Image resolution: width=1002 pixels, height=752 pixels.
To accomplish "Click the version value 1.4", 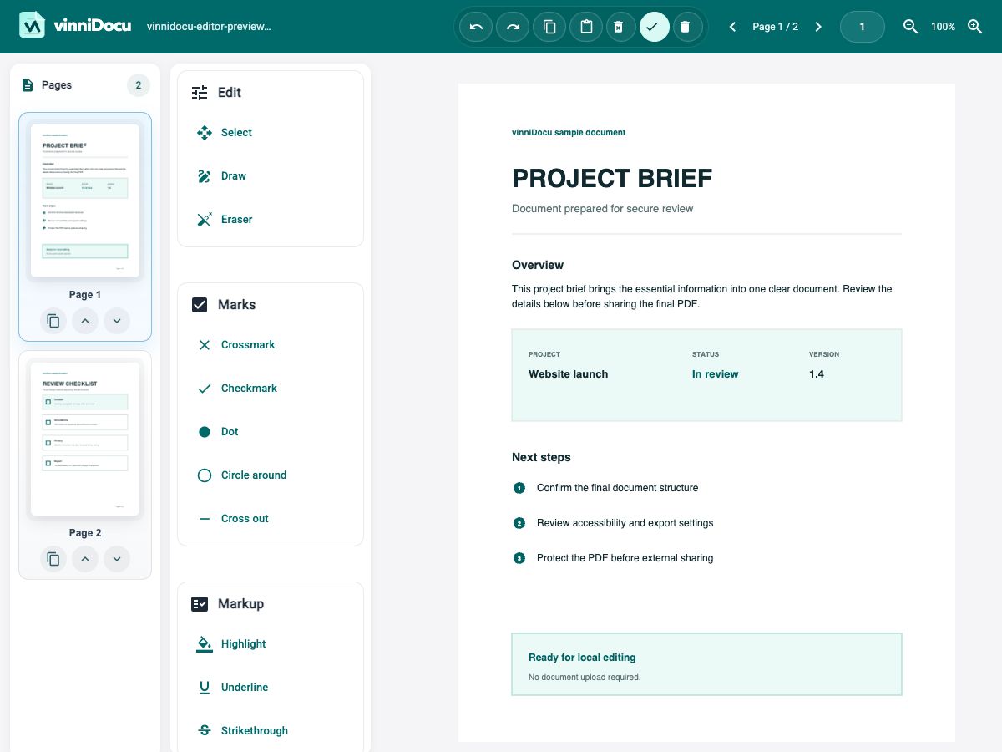I will click(817, 374).
